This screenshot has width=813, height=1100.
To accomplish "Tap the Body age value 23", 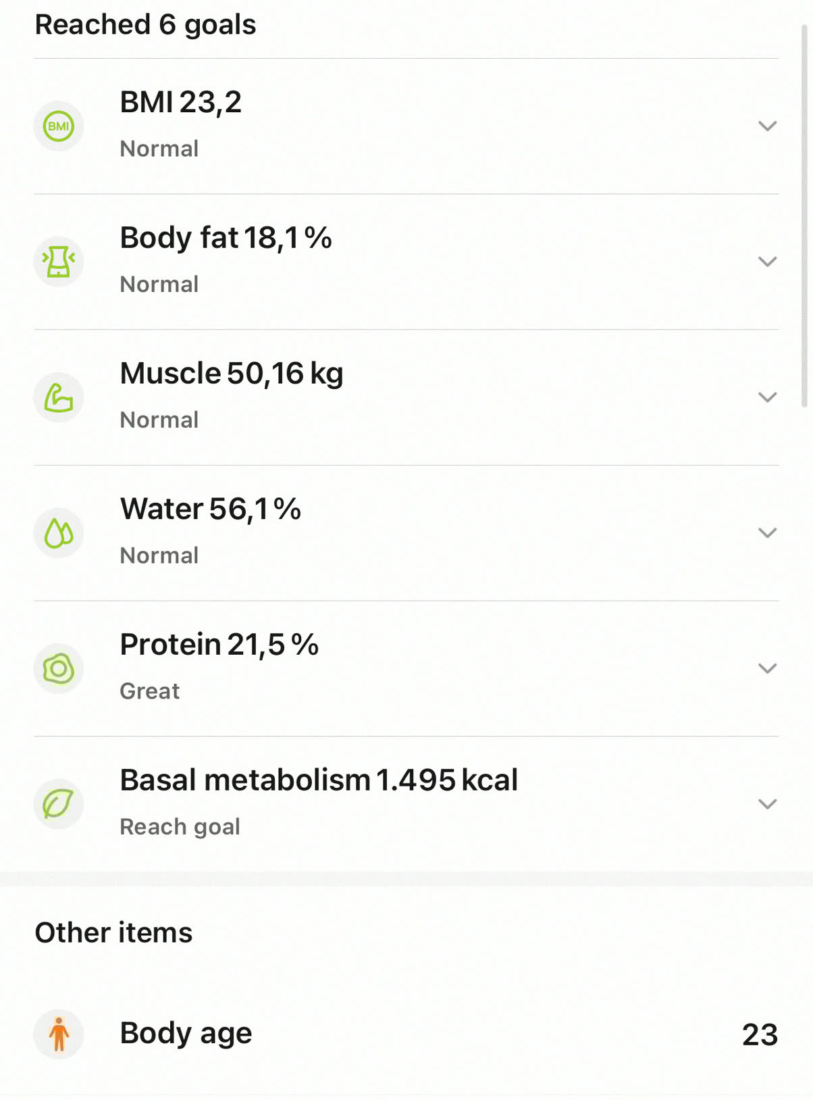I will 760,1035.
